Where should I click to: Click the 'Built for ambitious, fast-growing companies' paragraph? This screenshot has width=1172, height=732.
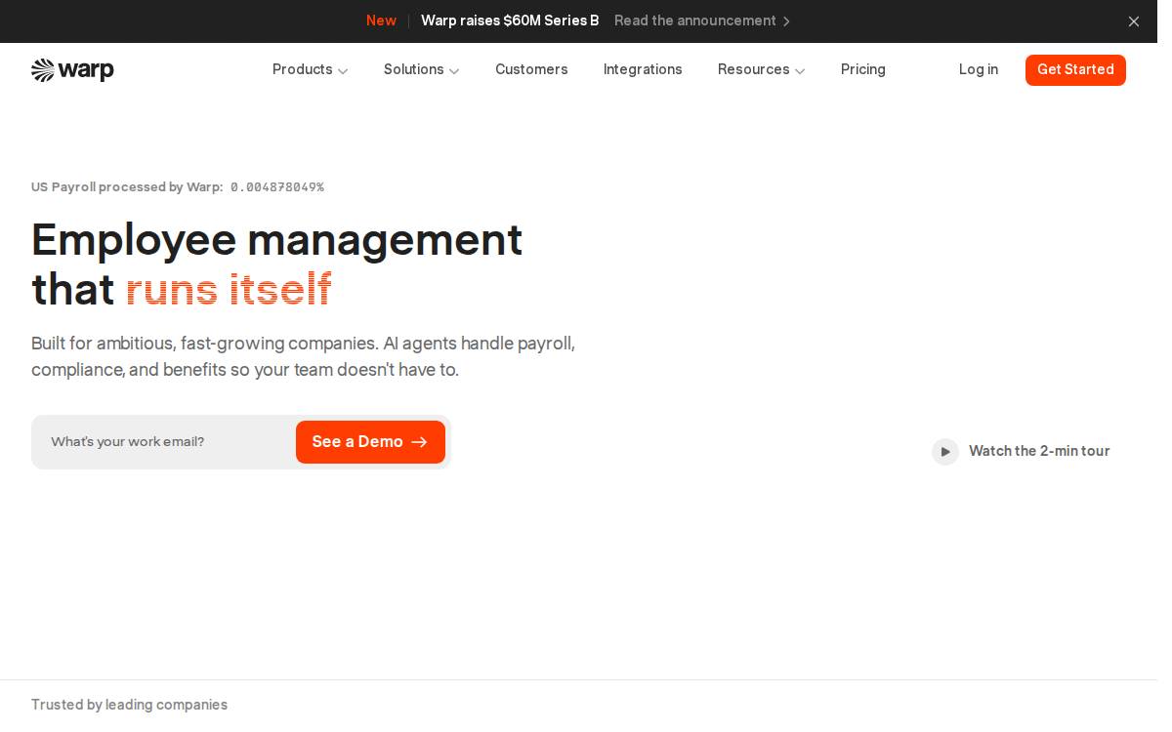point(304,357)
